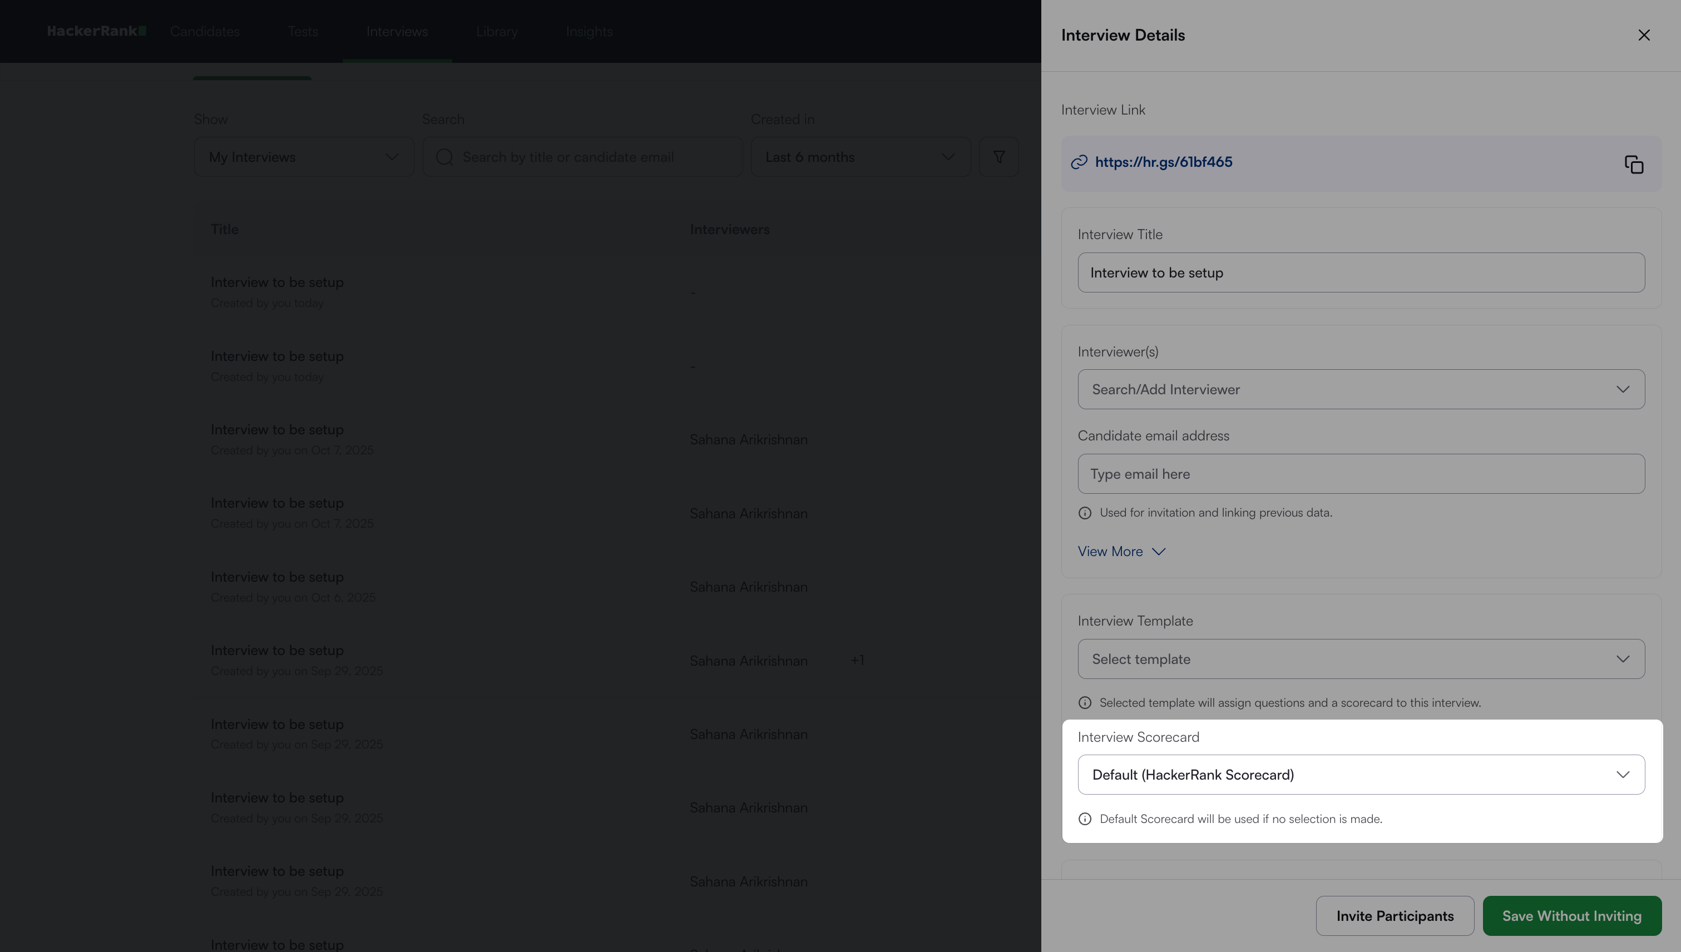1681x952 pixels.
Task: Open the Select template dropdown
Action: point(1361,659)
